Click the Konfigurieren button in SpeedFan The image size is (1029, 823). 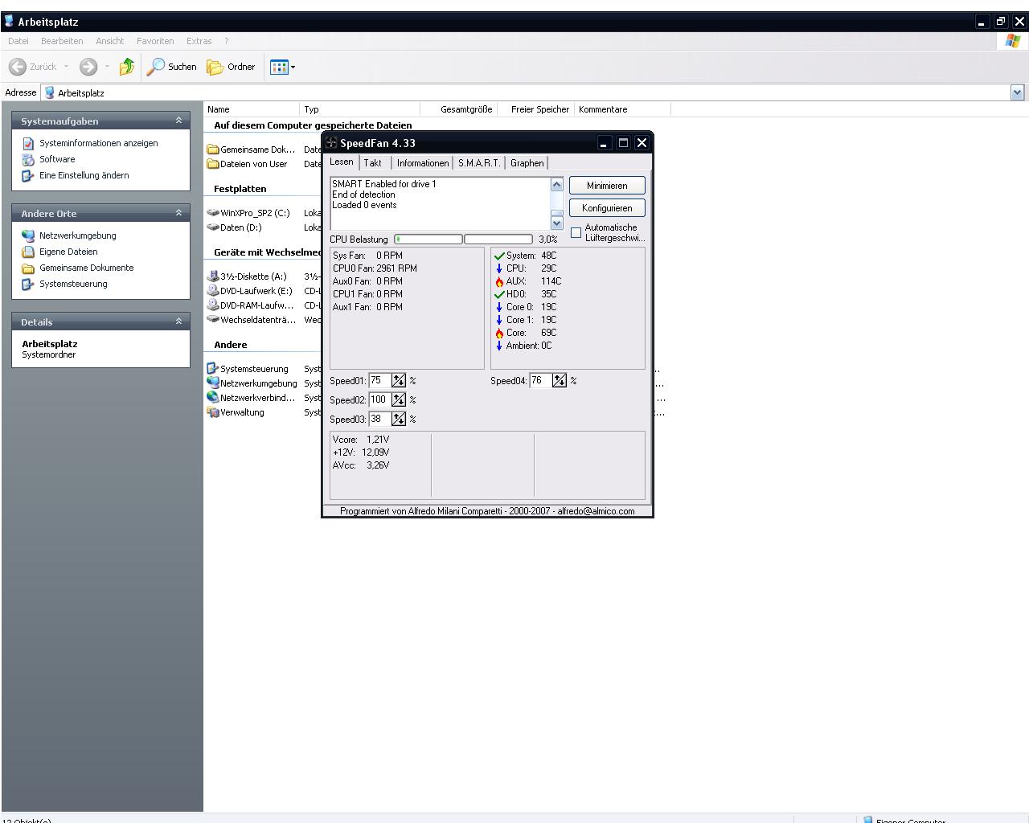(607, 208)
